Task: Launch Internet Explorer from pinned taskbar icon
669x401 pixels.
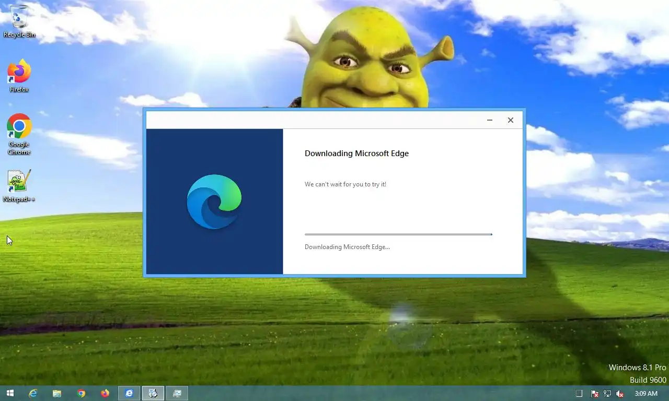Action: [x=33, y=393]
